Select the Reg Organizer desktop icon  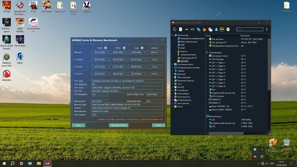point(273,145)
